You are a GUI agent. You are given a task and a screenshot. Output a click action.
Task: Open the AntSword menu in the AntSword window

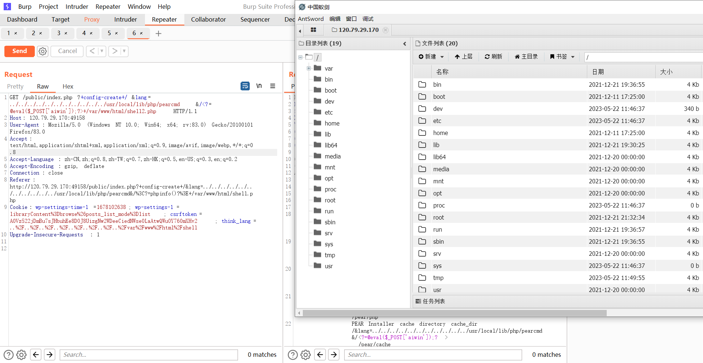pyautogui.click(x=311, y=19)
